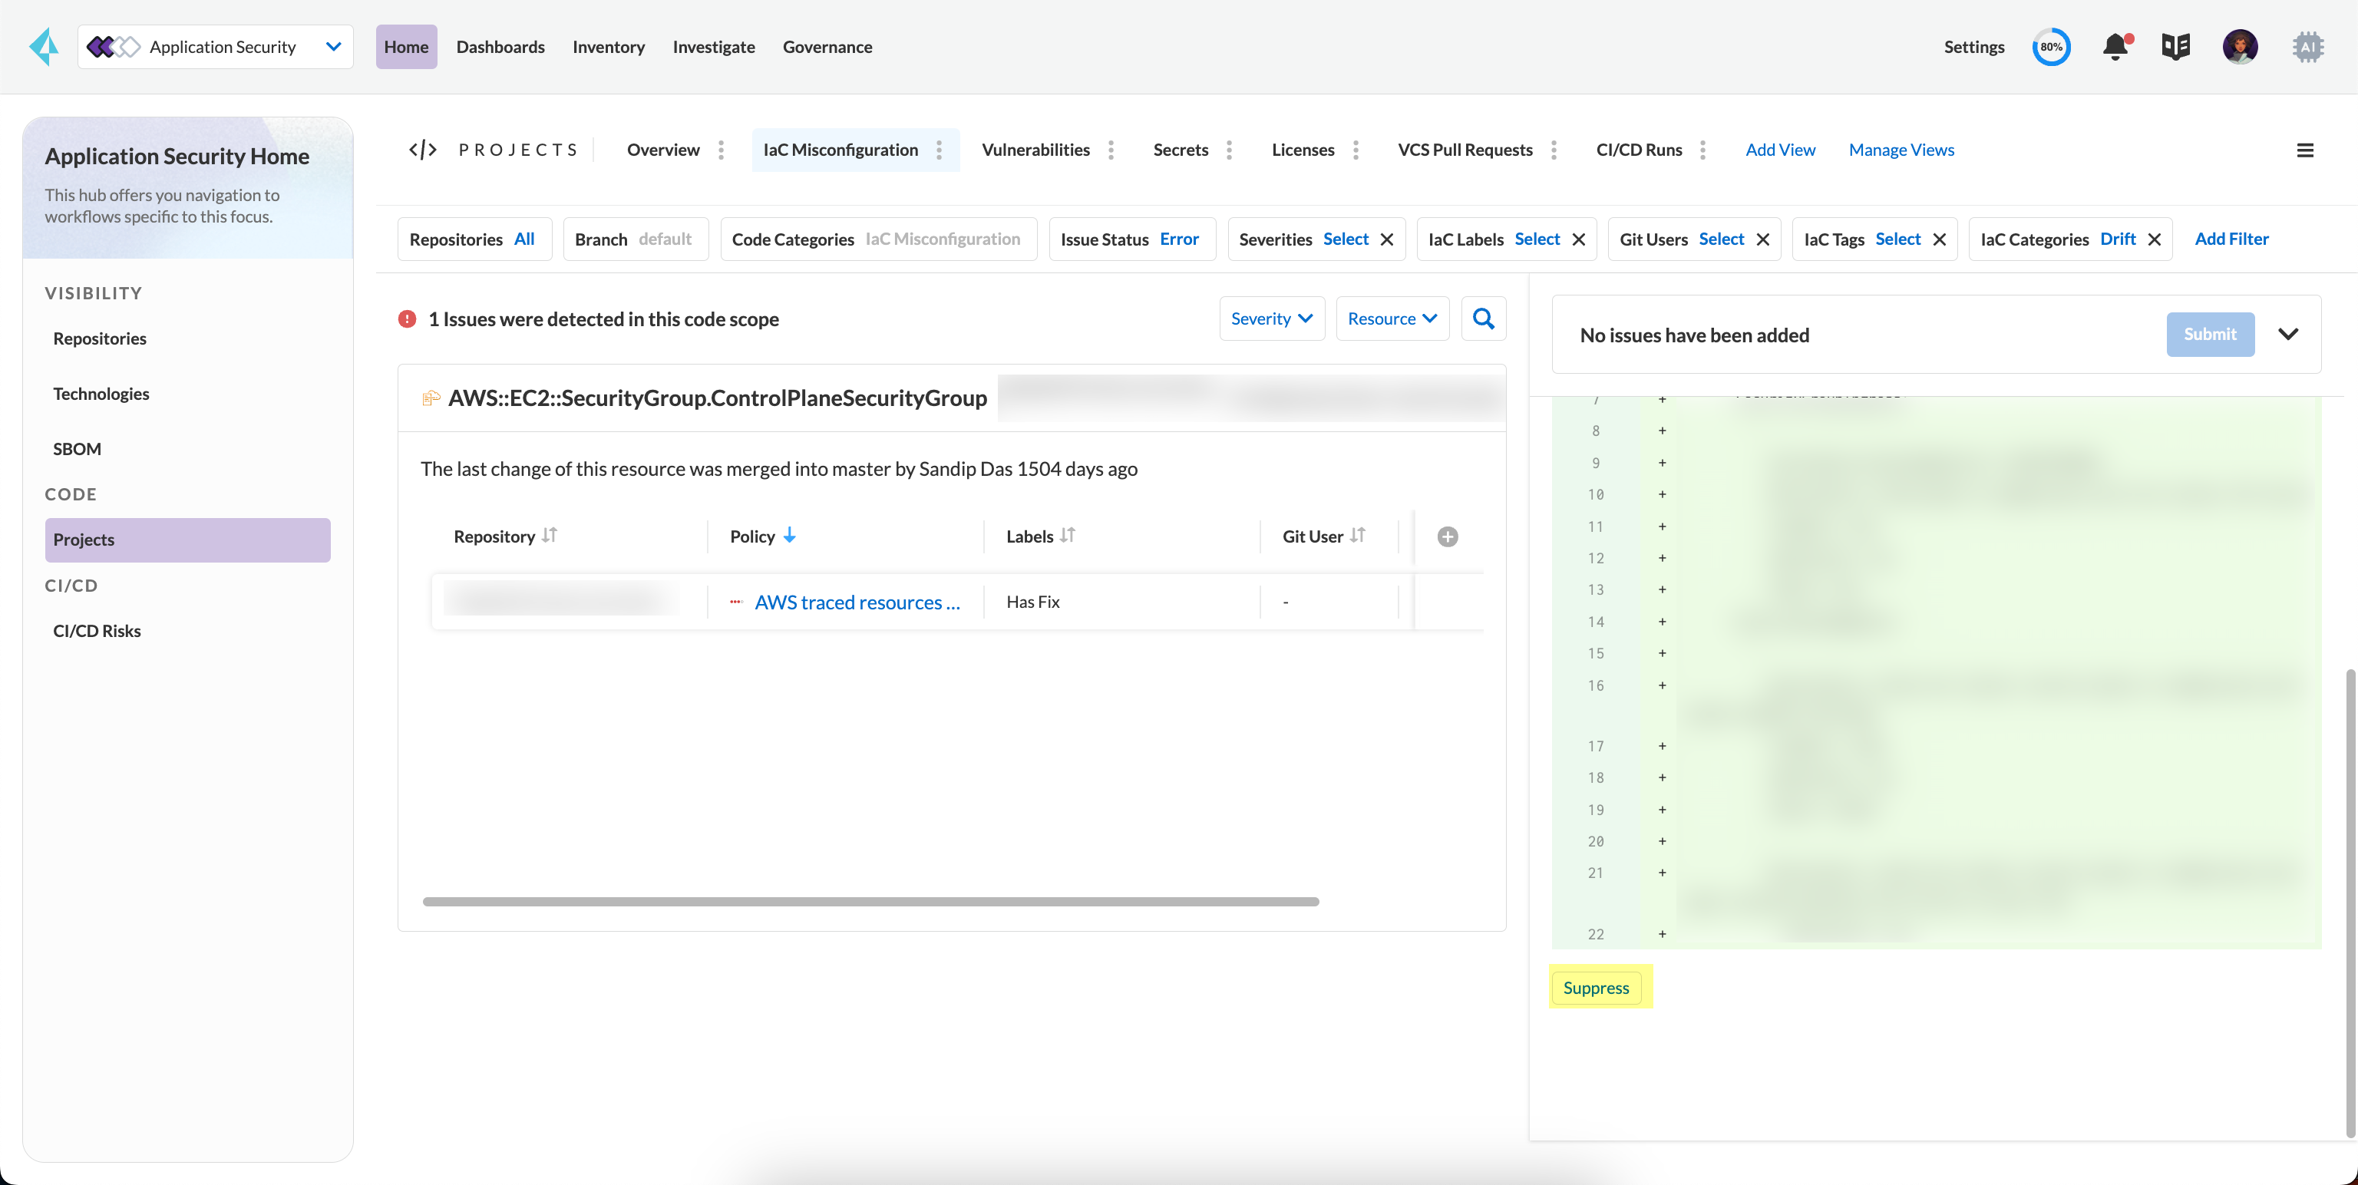Click the 80% progress circle indicator
Screen dimensions: 2358x1185
[2051, 47]
